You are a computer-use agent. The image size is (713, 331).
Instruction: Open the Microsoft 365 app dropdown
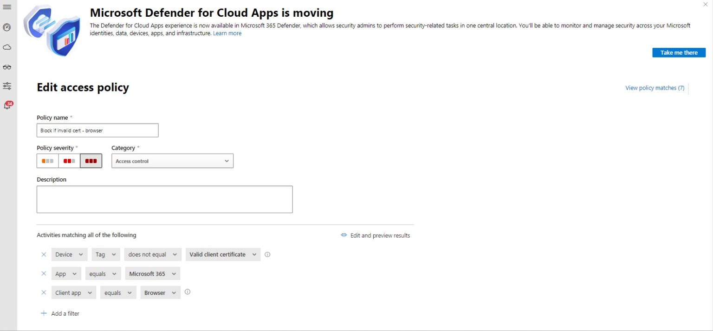pos(152,273)
